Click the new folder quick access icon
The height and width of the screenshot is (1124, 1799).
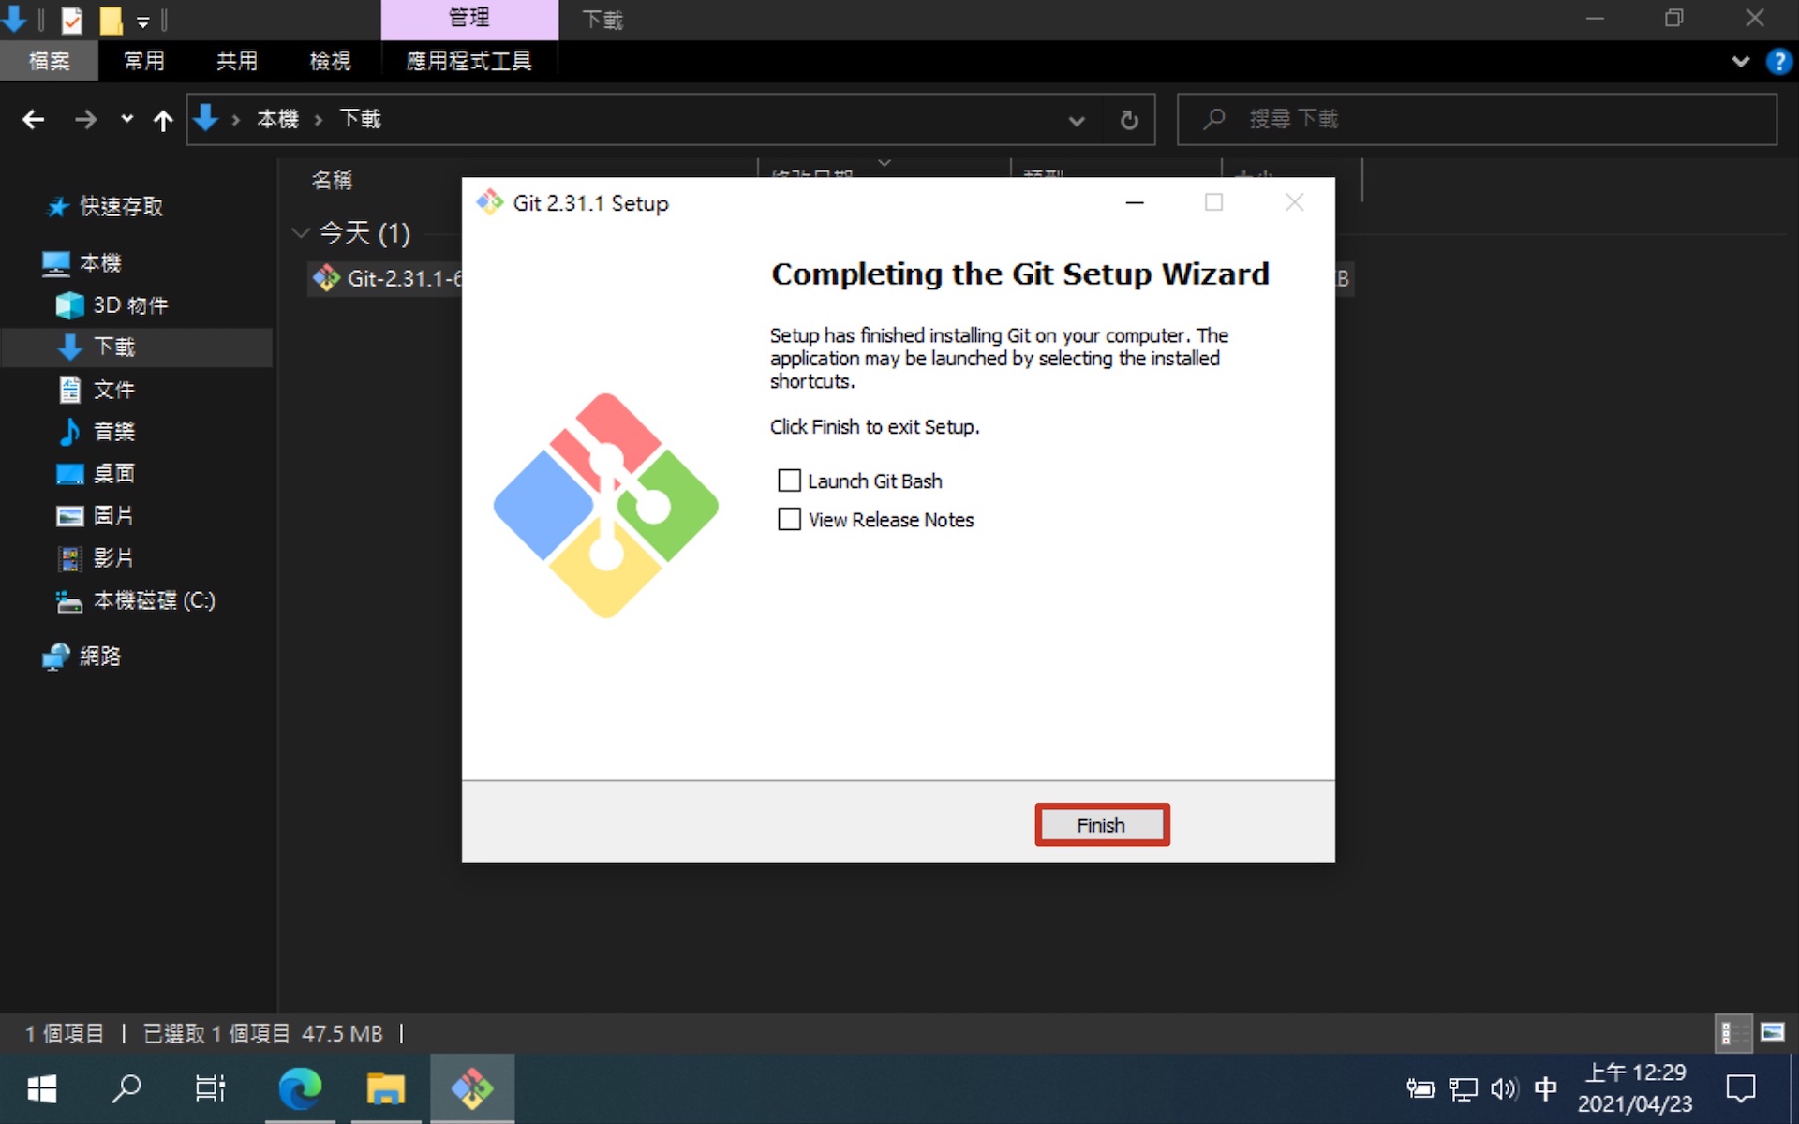pos(111,20)
